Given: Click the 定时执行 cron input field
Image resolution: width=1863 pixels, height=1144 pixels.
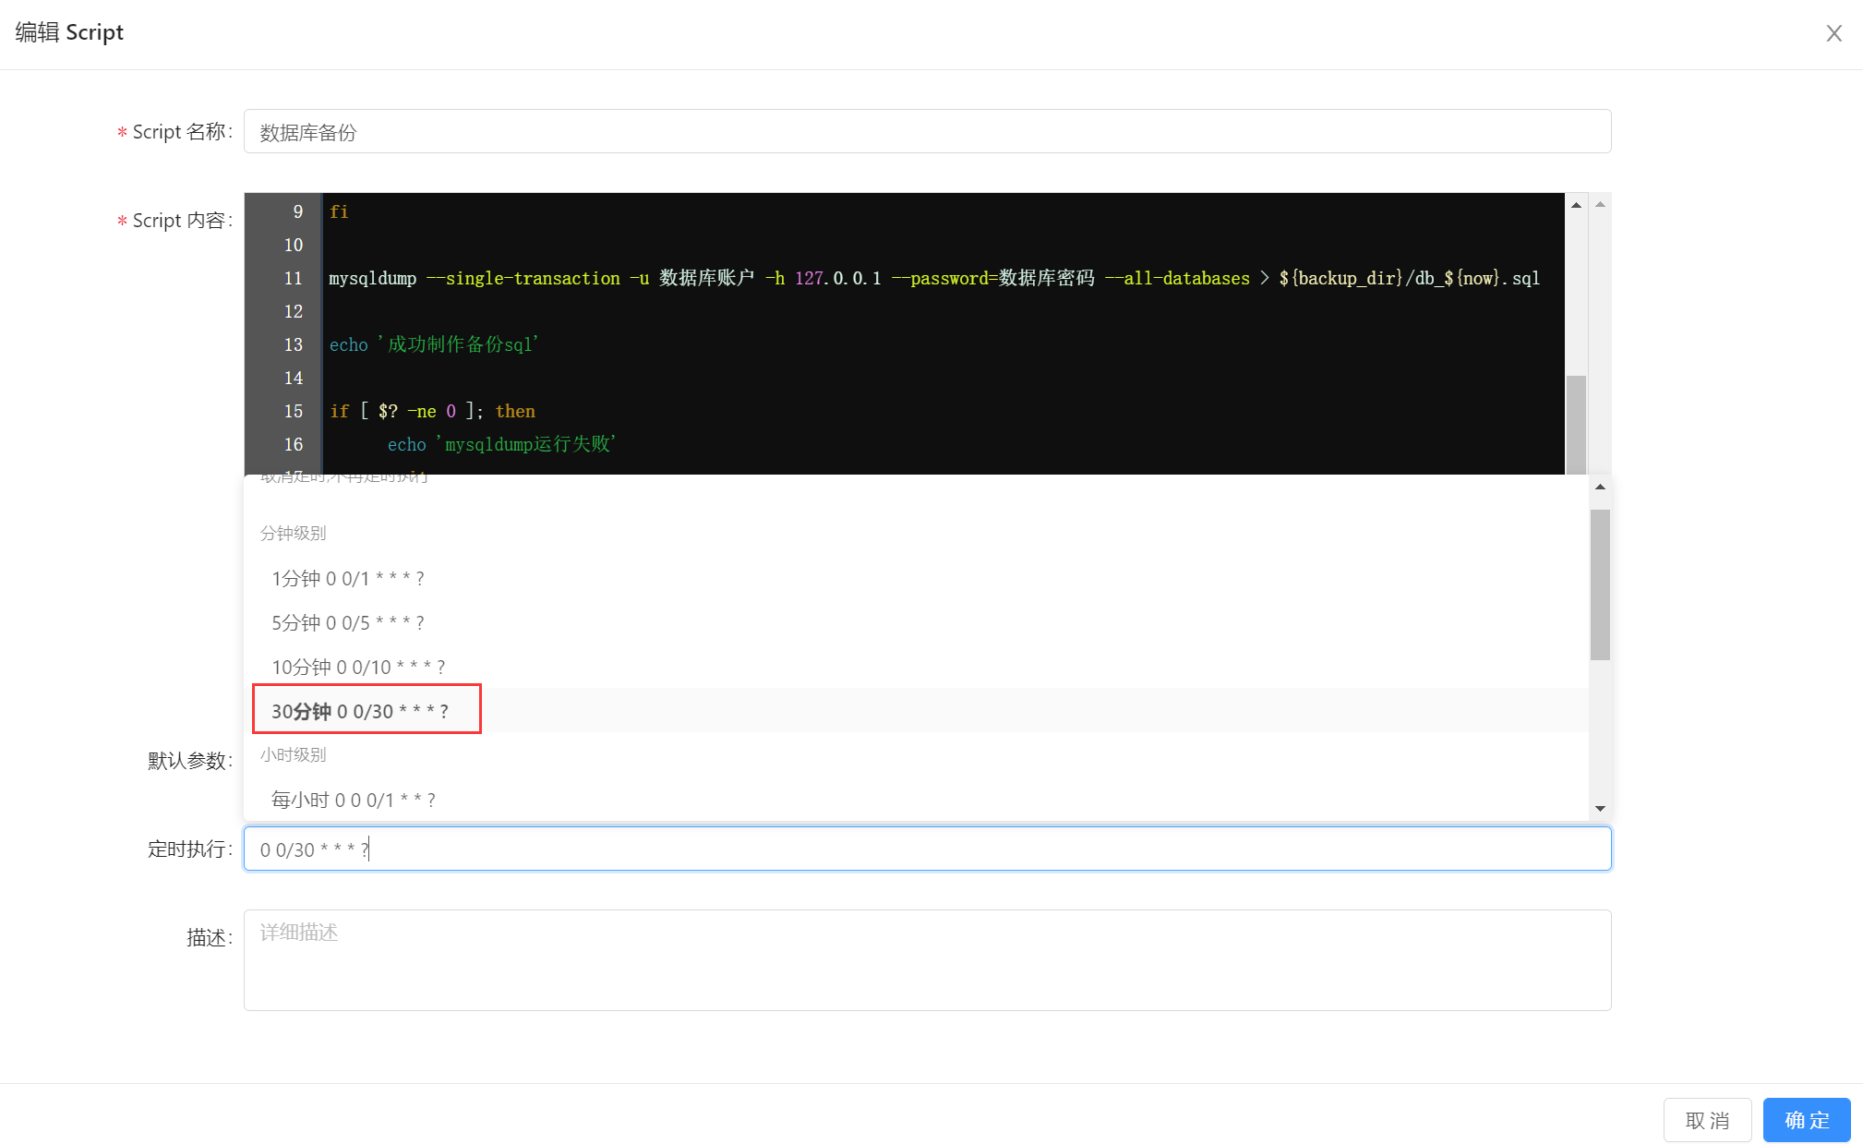Looking at the screenshot, I should (926, 849).
